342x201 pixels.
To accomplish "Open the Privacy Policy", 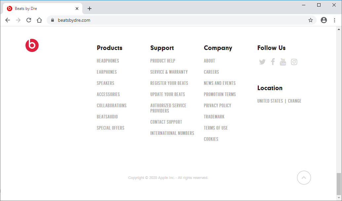I will click(x=217, y=106).
